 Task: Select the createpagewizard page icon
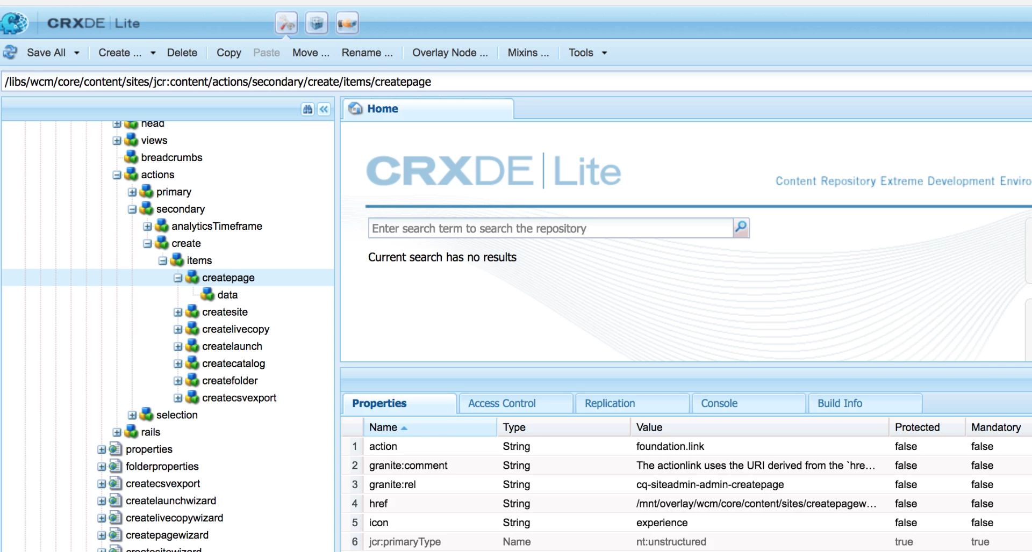(x=116, y=535)
